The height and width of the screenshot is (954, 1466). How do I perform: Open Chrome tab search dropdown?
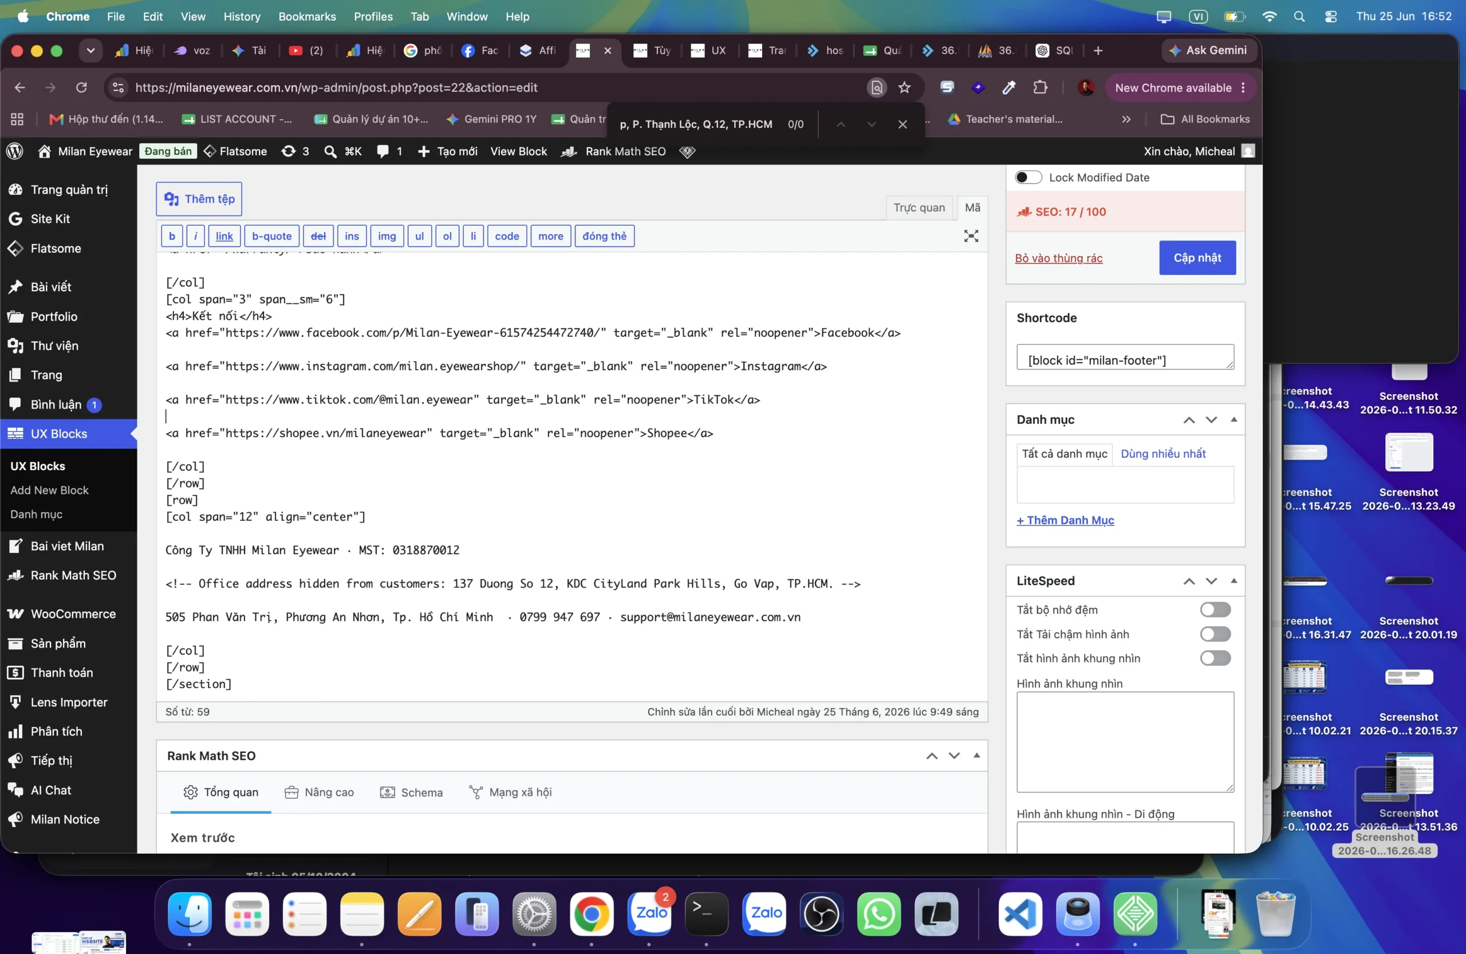[90, 50]
